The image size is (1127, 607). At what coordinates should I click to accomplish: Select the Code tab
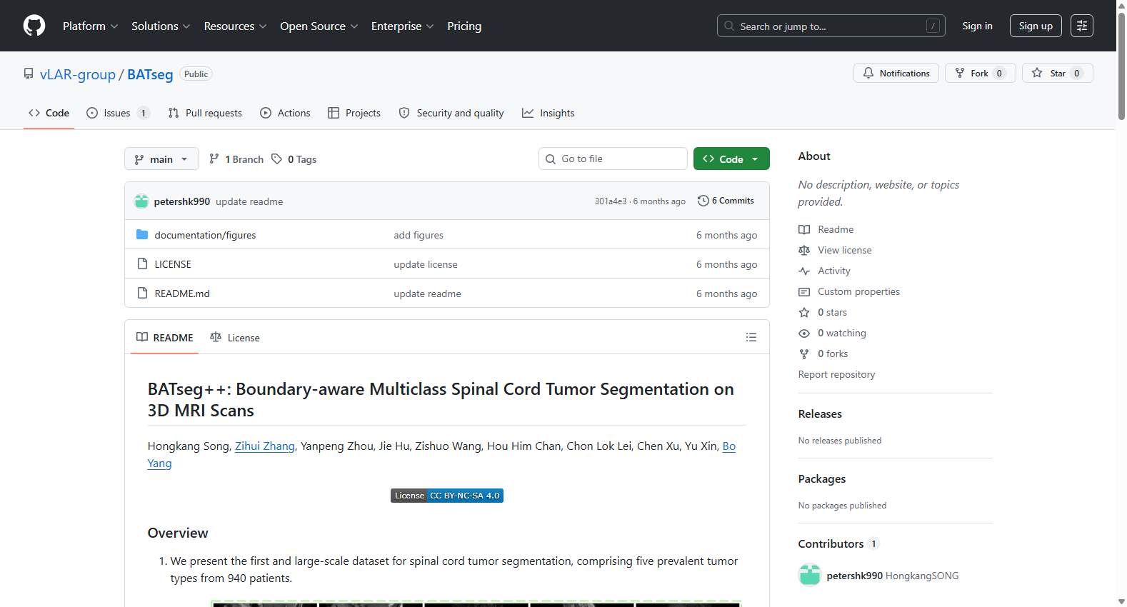[x=49, y=113]
